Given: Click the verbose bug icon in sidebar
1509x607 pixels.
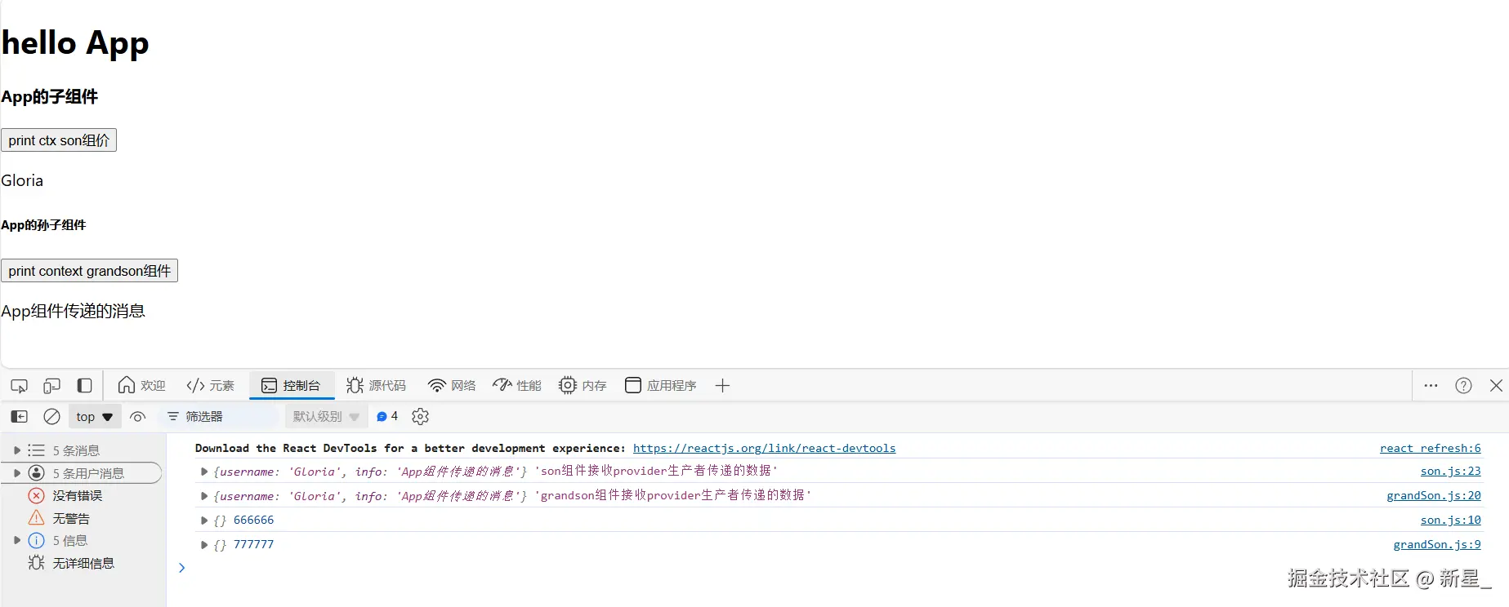Looking at the screenshot, I should (x=37, y=563).
